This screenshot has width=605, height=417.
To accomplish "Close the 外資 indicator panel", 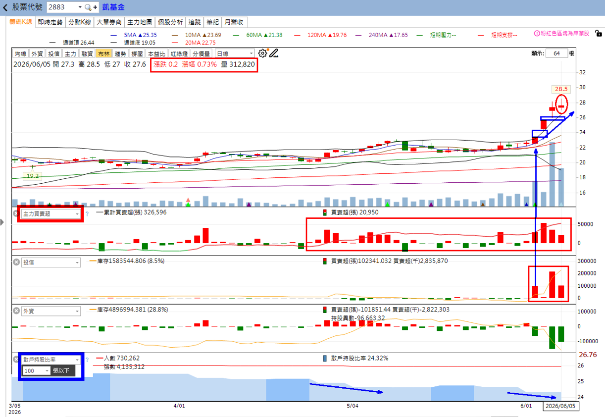I will tap(16, 311).
